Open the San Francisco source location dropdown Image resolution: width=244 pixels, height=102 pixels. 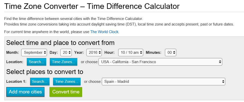(x=160, y=62)
